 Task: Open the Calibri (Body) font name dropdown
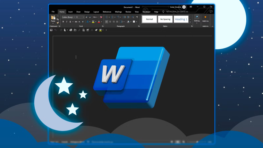68,17
